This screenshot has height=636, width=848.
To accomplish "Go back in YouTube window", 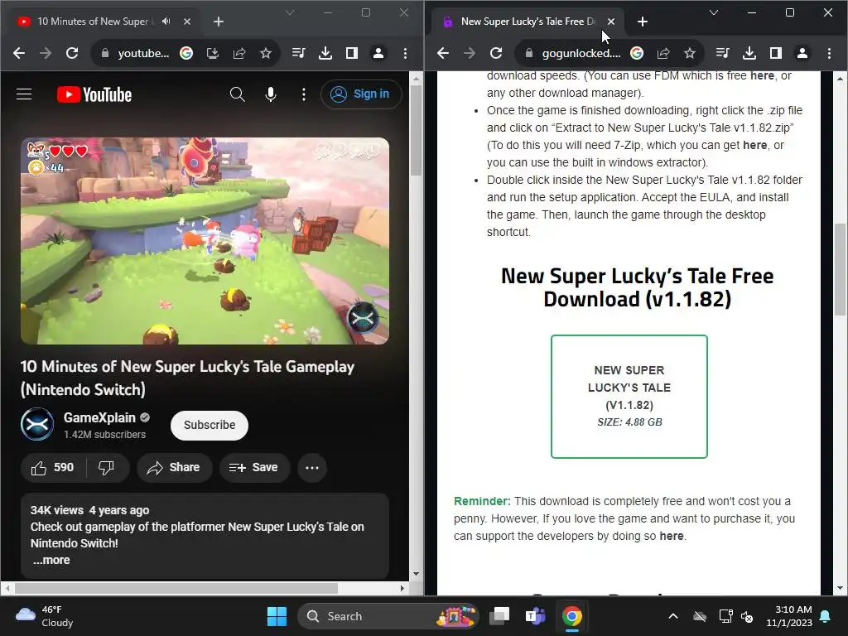I will click(x=19, y=53).
